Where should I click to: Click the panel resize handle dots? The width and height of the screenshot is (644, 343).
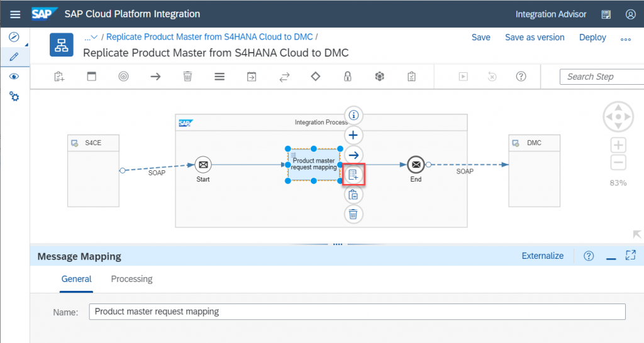338,244
